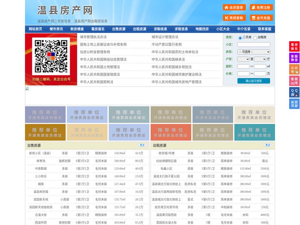Click the minimum 面积 input field

[x=243, y=66]
